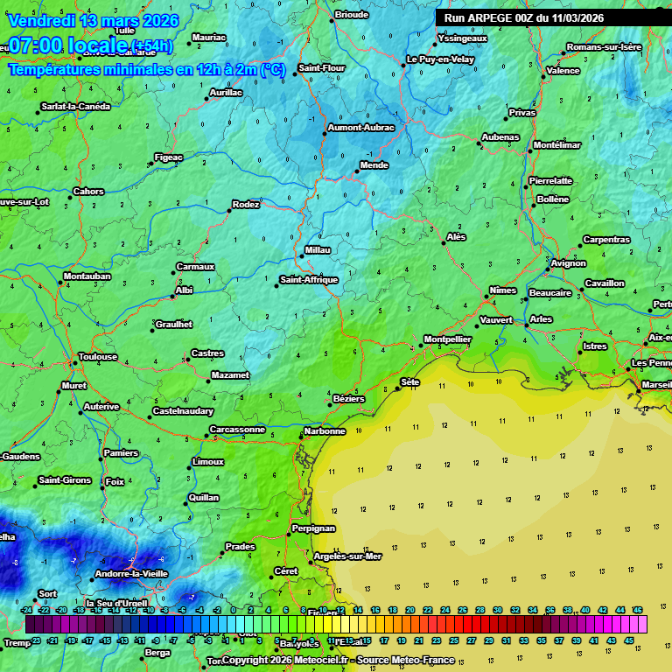Screen dimensions: 672x672
Task: Click the Toulouse city label
Action: [x=98, y=357]
